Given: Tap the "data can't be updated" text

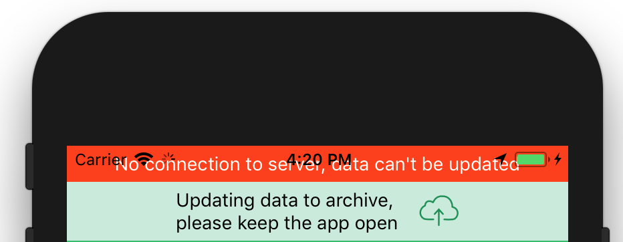Looking at the screenshot, I should coord(426,164).
